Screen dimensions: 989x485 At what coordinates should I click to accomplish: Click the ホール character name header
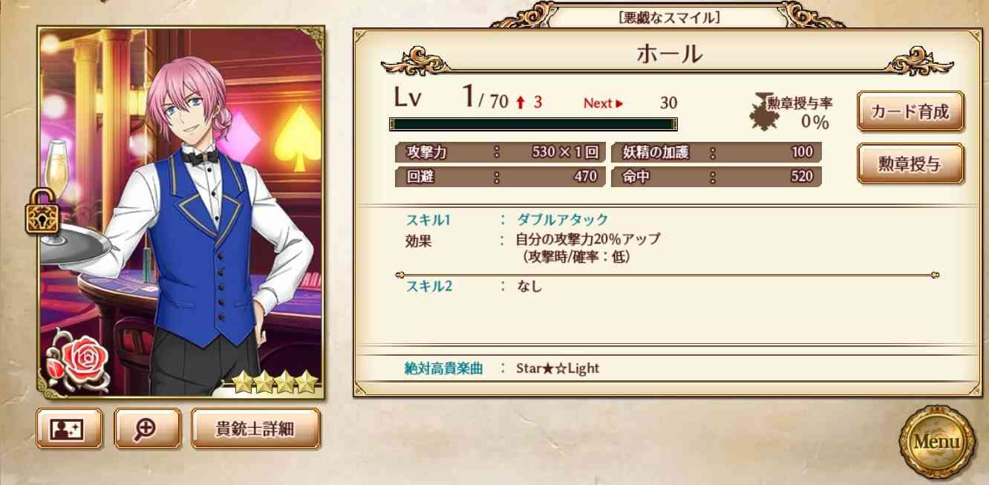669,55
